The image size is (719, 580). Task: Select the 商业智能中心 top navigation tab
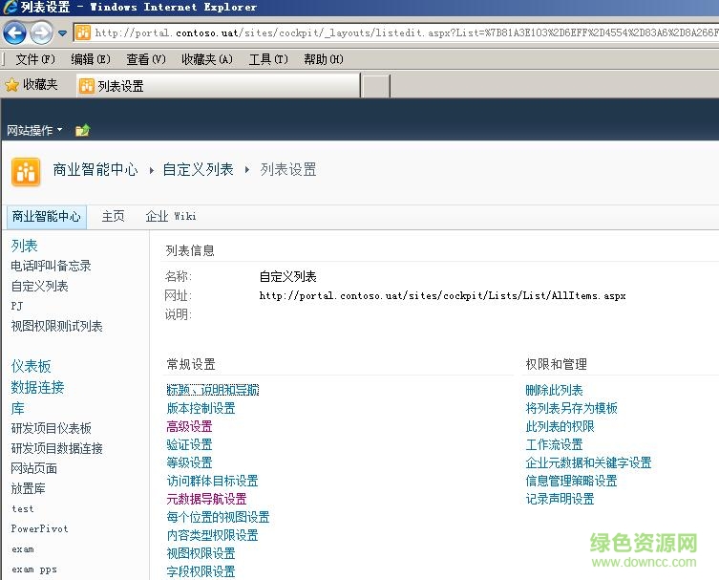[x=47, y=216]
